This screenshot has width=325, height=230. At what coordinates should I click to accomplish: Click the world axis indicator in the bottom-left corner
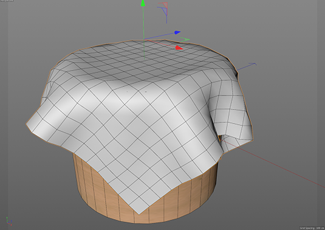tap(9, 221)
